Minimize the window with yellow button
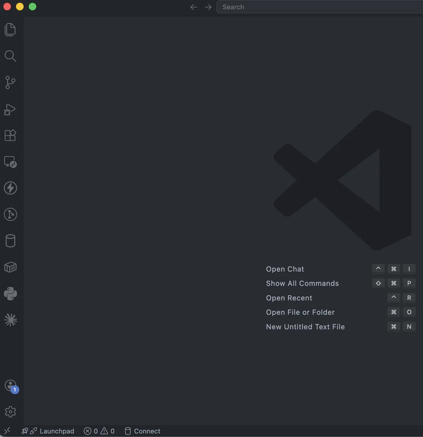Image resolution: width=423 pixels, height=437 pixels. click(20, 7)
